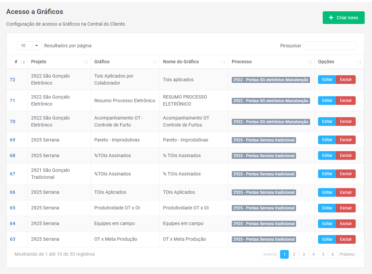Image resolution: width=372 pixels, height=274 pixels.
Task: Click the process tag in row 72
Action: [271, 80]
